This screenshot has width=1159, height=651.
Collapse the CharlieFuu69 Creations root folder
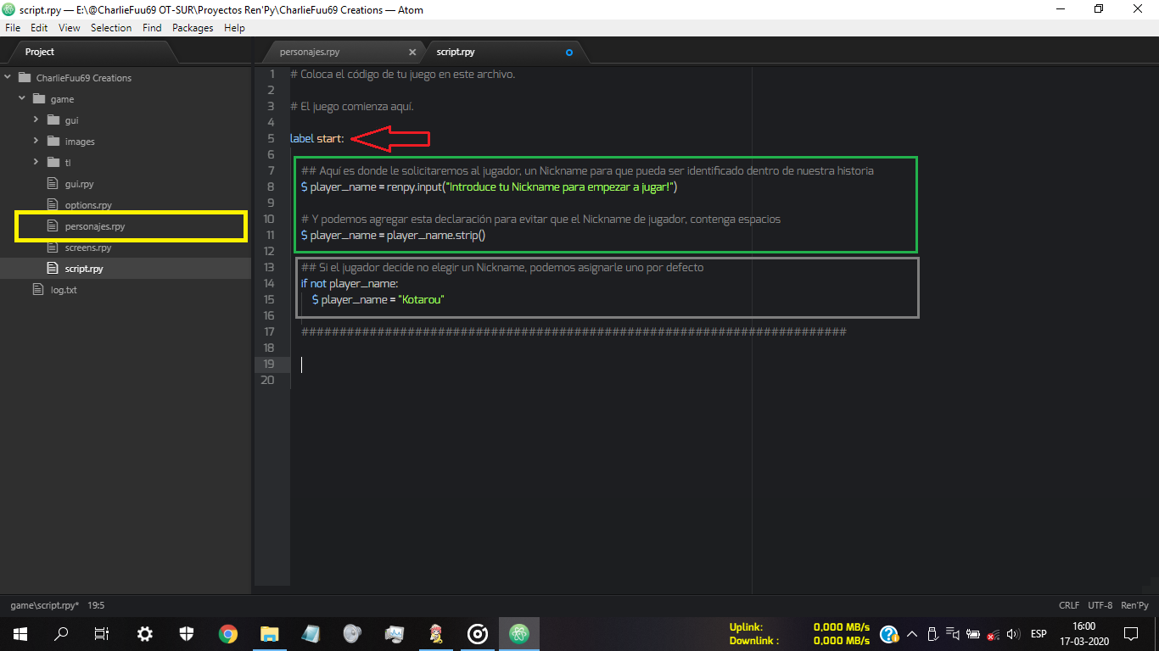8,78
